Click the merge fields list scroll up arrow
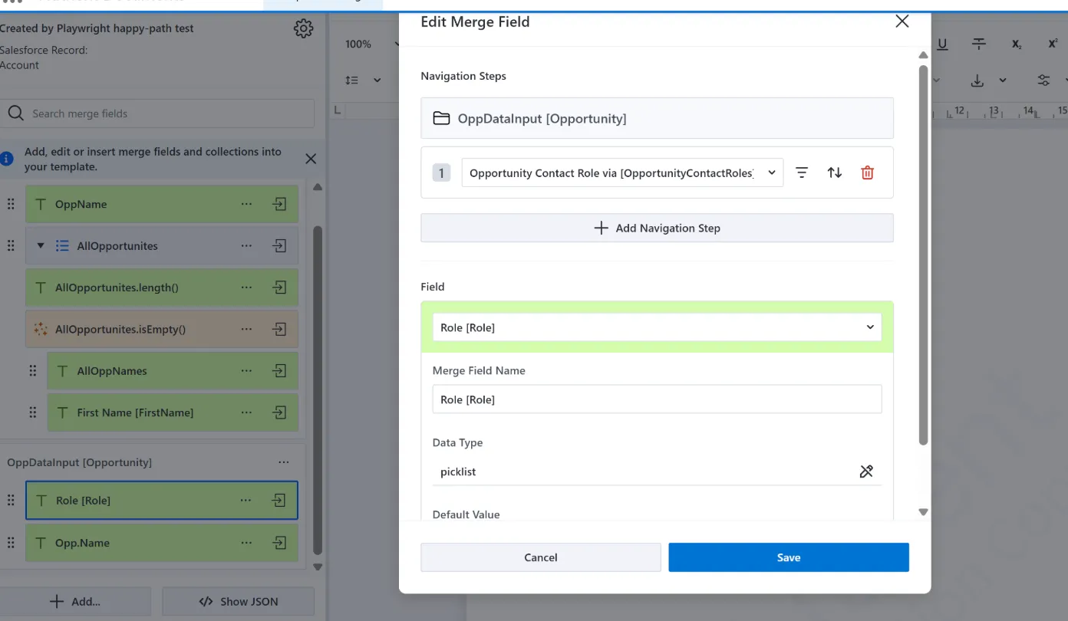The image size is (1068, 621). (318, 187)
